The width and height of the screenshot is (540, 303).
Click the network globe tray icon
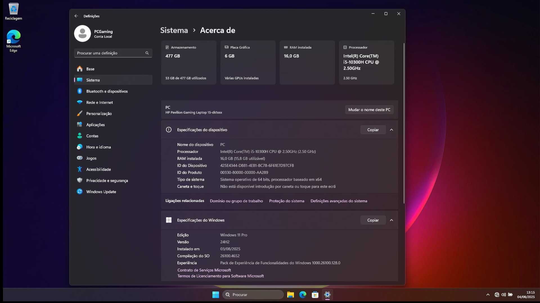pos(497,295)
